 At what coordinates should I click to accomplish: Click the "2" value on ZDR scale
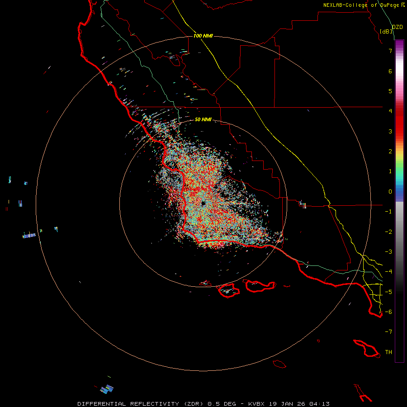390,151
